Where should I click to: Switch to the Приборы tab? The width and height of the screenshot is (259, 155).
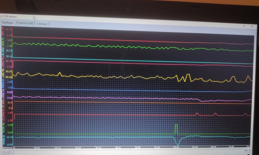click(7, 23)
